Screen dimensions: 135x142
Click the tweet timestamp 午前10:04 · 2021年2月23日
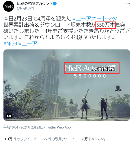point(23,127)
